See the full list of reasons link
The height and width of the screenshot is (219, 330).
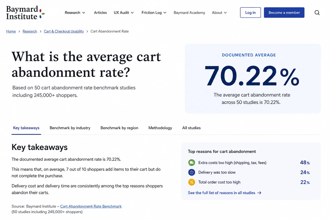coord(225,193)
